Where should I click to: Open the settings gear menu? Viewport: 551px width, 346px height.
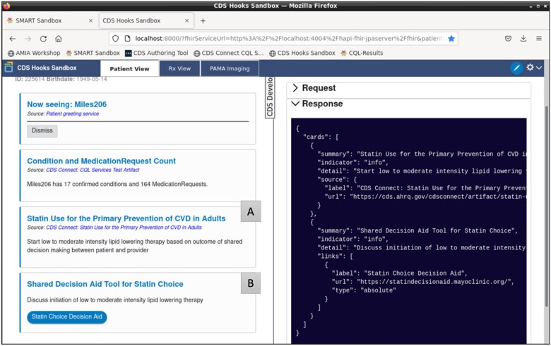coord(534,68)
